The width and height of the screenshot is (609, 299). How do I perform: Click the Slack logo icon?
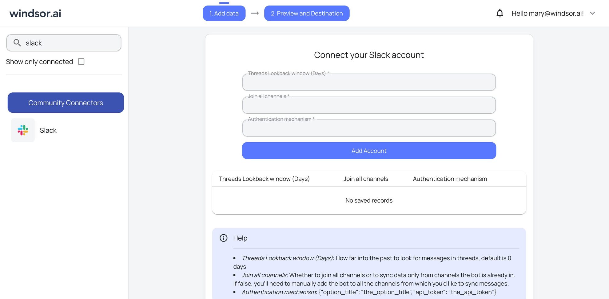(x=23, y=130)
